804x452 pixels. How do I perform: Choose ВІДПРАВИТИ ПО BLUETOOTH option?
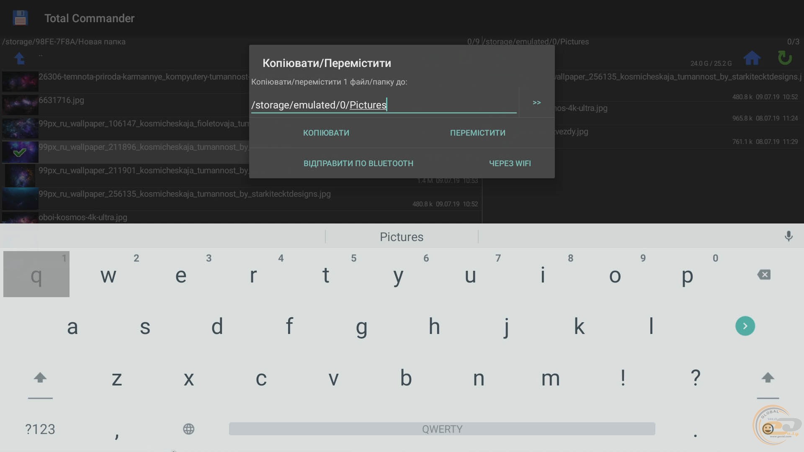pos(358,163)
